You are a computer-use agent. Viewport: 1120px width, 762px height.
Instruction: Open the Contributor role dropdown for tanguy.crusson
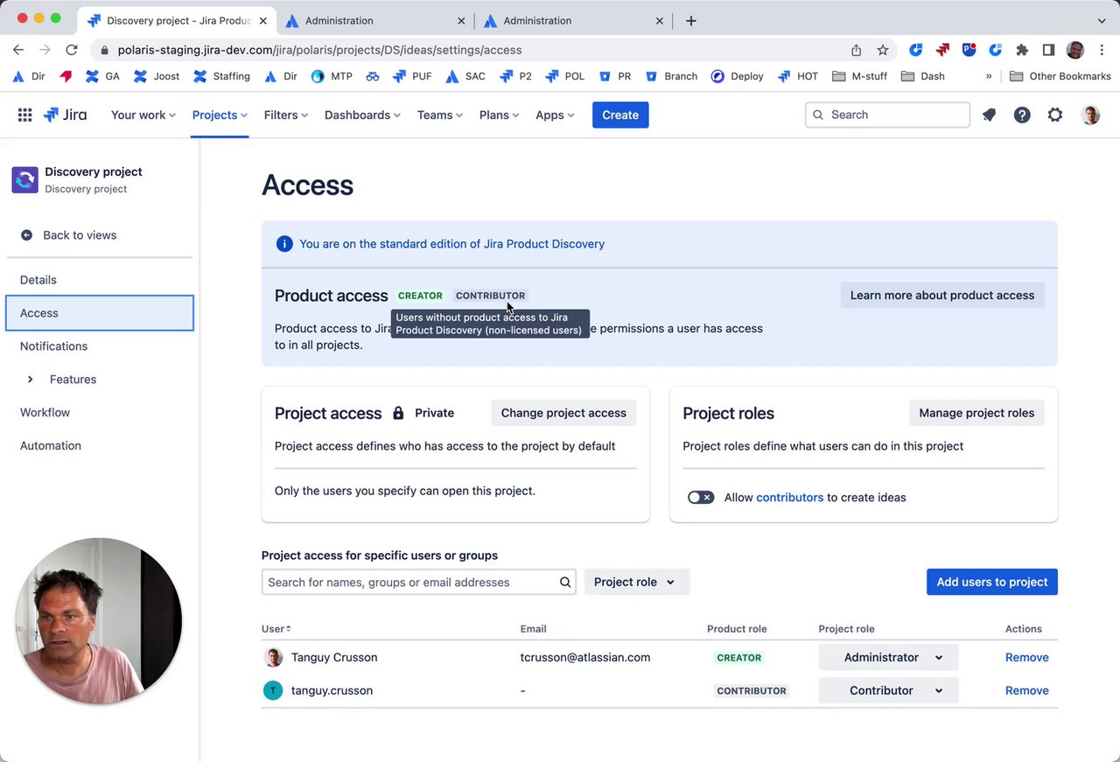point(888,691)
